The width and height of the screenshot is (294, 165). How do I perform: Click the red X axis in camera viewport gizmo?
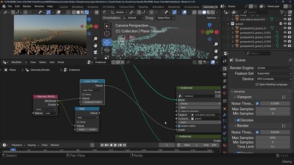click(216, 32)
